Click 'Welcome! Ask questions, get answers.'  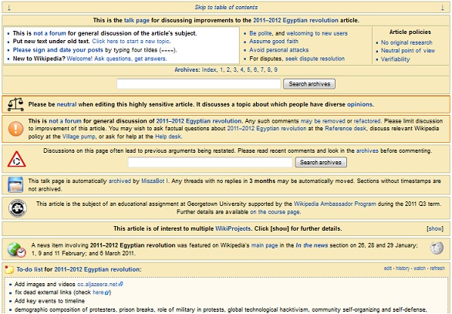[116, 59]
